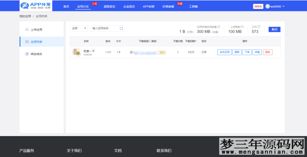Open 绑定域名 in the sidebar
The image size is (307, 157).
click(x=42, y=54)
